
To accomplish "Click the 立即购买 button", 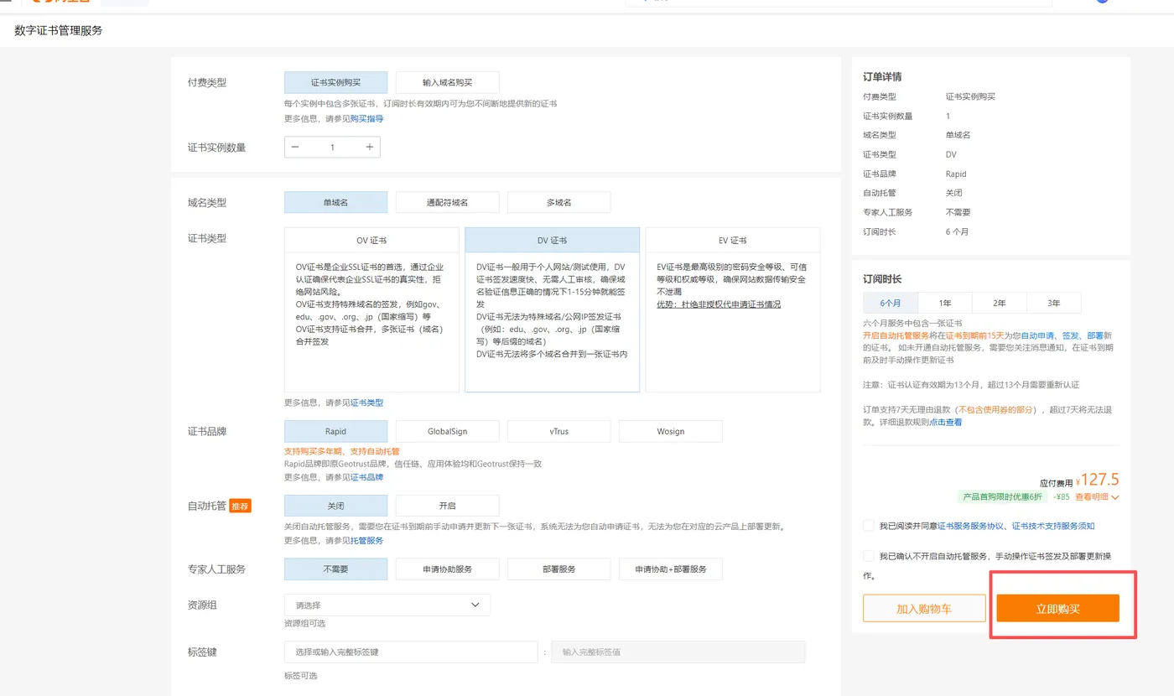I will click(x=1058, y=608).
